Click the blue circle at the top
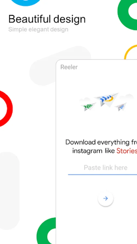This screenshot has width=137, height=244. pyautogui.click(x=26, y=2)
